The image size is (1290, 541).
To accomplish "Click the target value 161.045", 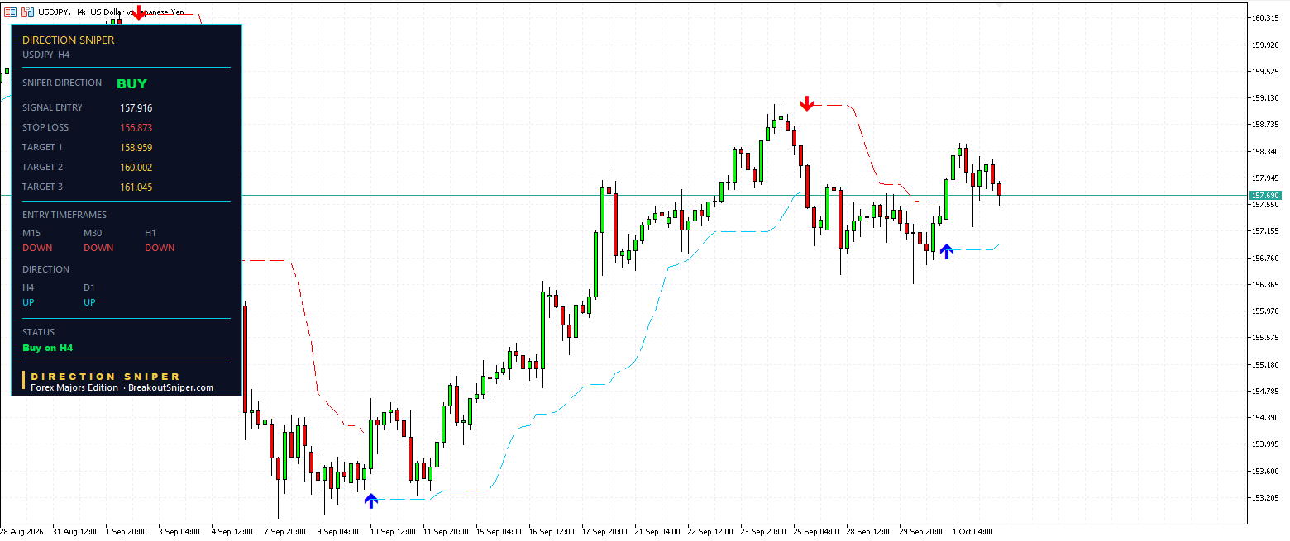I will pyautogui.click(x=136, y=187).
